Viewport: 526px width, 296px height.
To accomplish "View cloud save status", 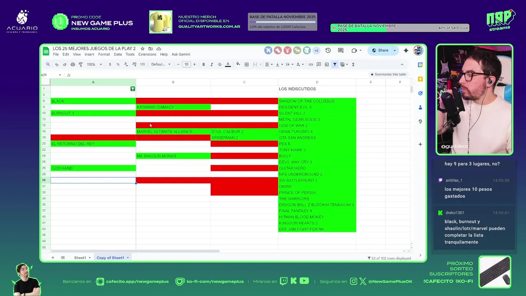I will (x=159, y=49).
